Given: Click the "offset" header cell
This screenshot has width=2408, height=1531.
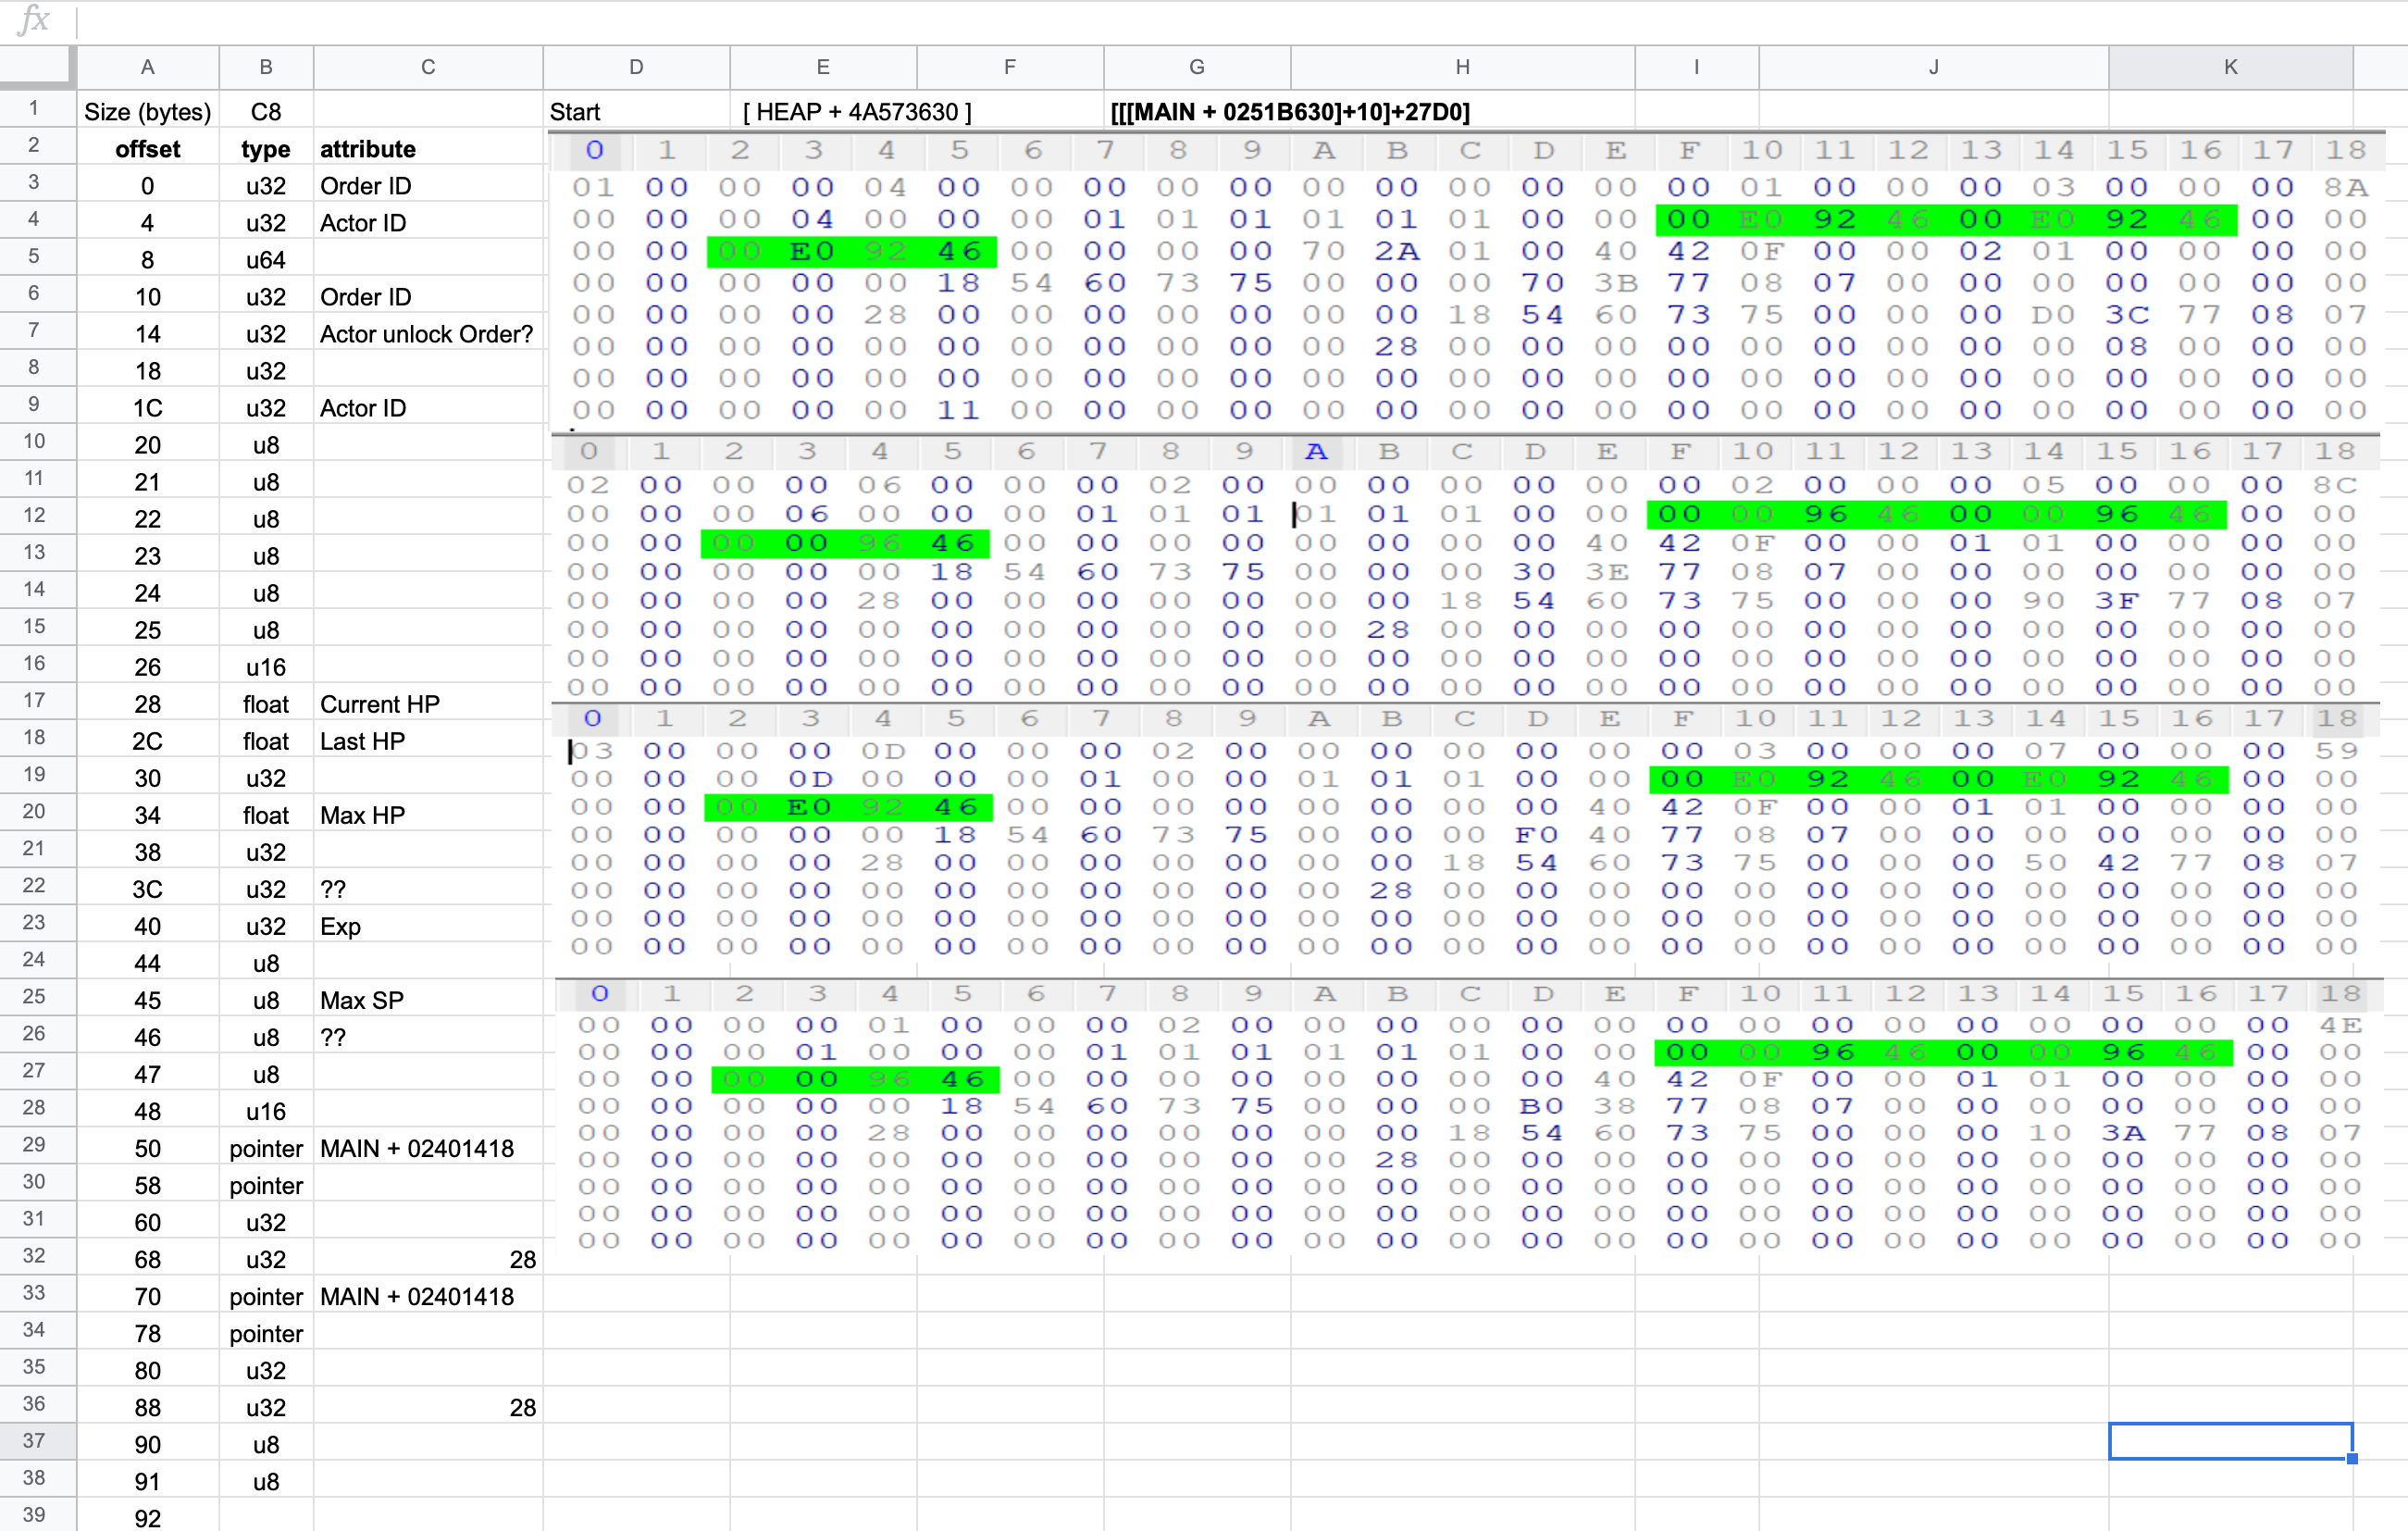Looking at the screenshot, I should 147,148.
